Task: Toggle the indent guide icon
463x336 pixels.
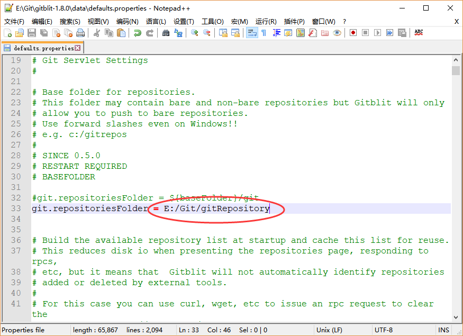Action: 276,33
